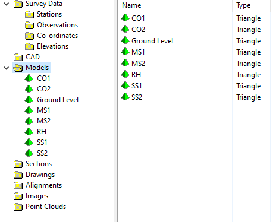Image resolution: width=273 pixels, height=222 pixels.
Task: Select CO1 name in the list pane
Action: pos(138,18)
